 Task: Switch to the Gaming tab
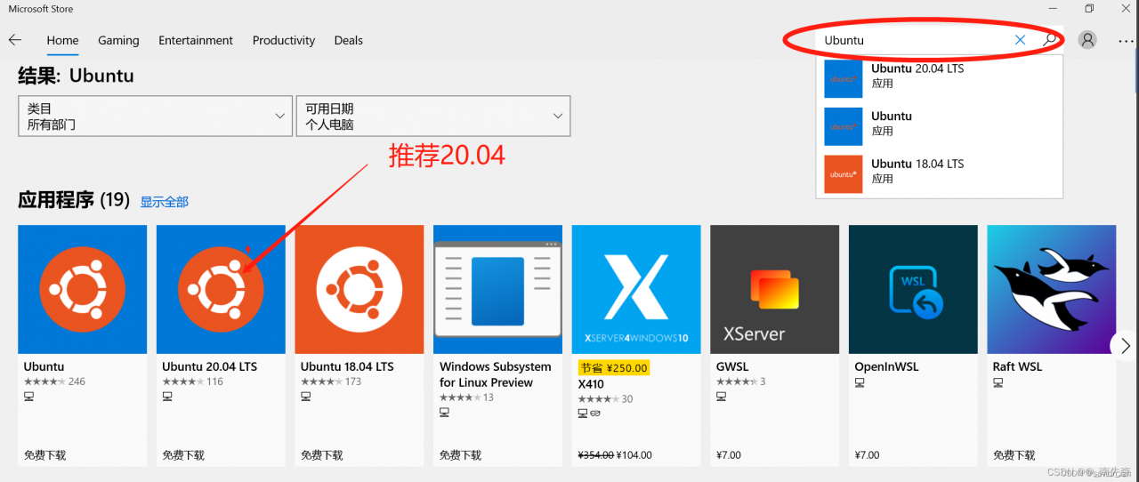point(118,40)
